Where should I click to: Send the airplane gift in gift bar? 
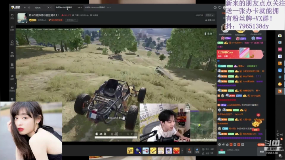[x=146, y=150]
